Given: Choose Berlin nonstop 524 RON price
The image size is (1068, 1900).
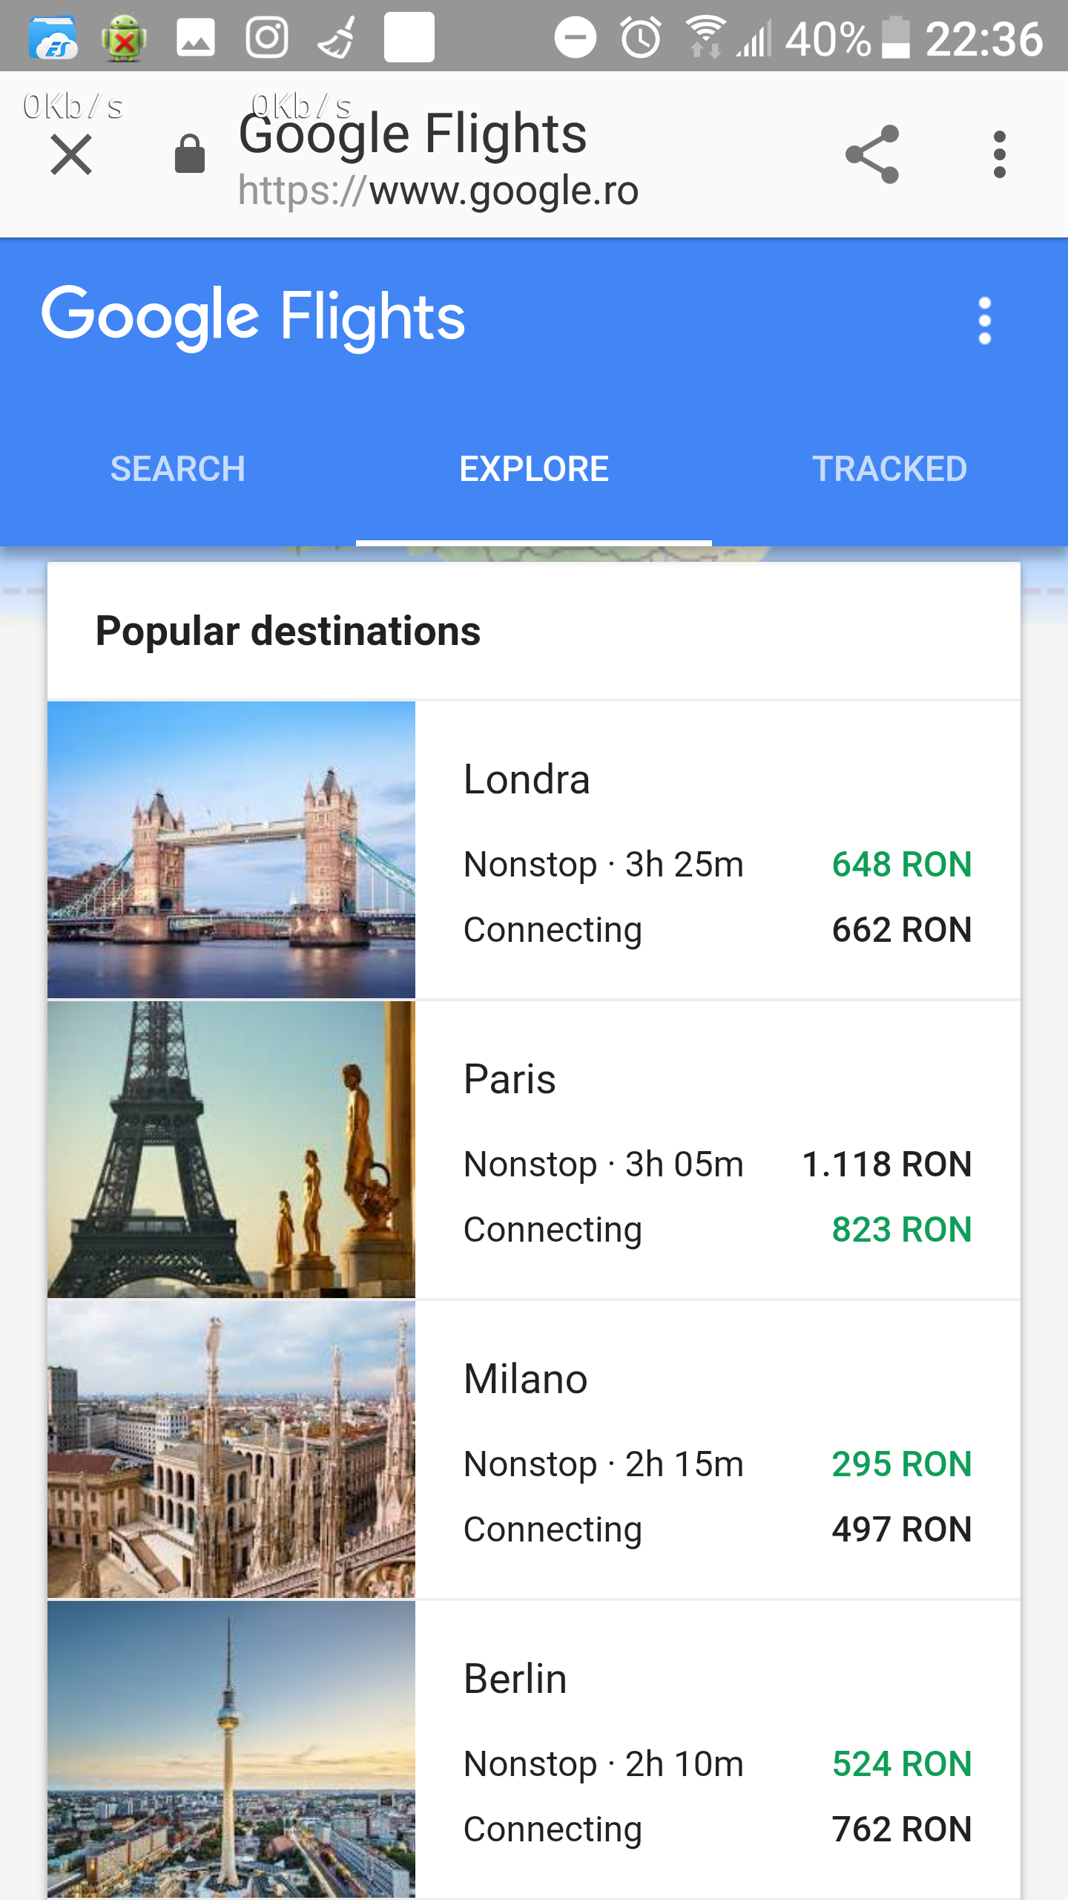Looking at the screenshot, I should [901, 1764].
